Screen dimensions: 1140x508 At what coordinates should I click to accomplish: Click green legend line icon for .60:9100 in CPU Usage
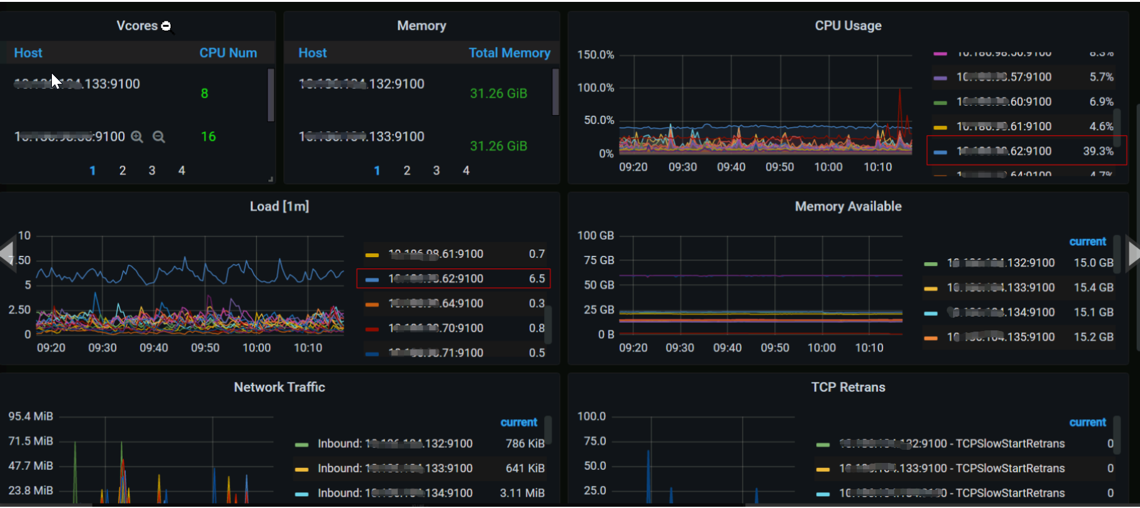[940, 103]
